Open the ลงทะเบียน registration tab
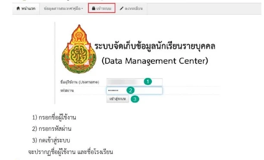The width and height of the screenshot is (264, 160). [131, 9]
